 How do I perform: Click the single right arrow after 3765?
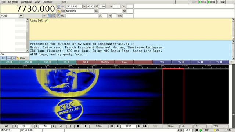coord(139,126)
